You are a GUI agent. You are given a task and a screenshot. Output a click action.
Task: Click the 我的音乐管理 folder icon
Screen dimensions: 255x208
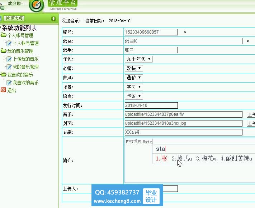[x=4, y=51]
